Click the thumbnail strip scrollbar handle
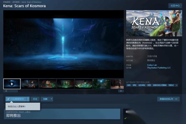The image size is (186, 124). point(14,91)
